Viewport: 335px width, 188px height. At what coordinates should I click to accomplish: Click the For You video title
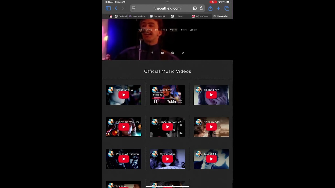tap(121, 186)
